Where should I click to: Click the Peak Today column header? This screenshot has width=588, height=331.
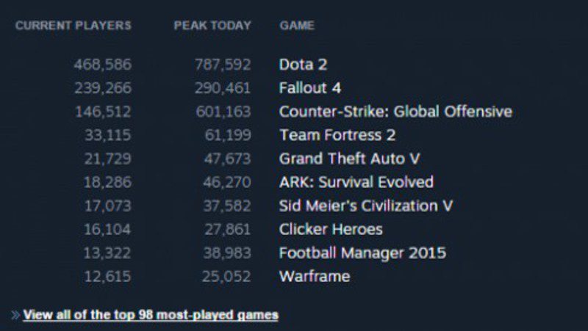point(212,26)
